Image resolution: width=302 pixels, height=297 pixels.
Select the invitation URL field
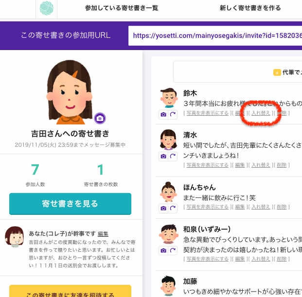coord(215,35)
